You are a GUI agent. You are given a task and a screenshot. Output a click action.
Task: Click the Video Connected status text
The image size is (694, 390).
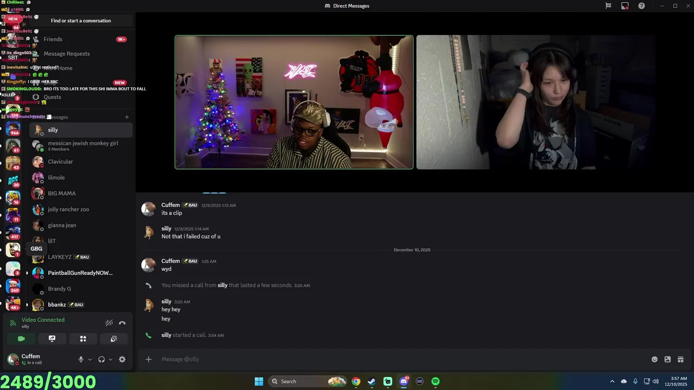coord(43,320)
